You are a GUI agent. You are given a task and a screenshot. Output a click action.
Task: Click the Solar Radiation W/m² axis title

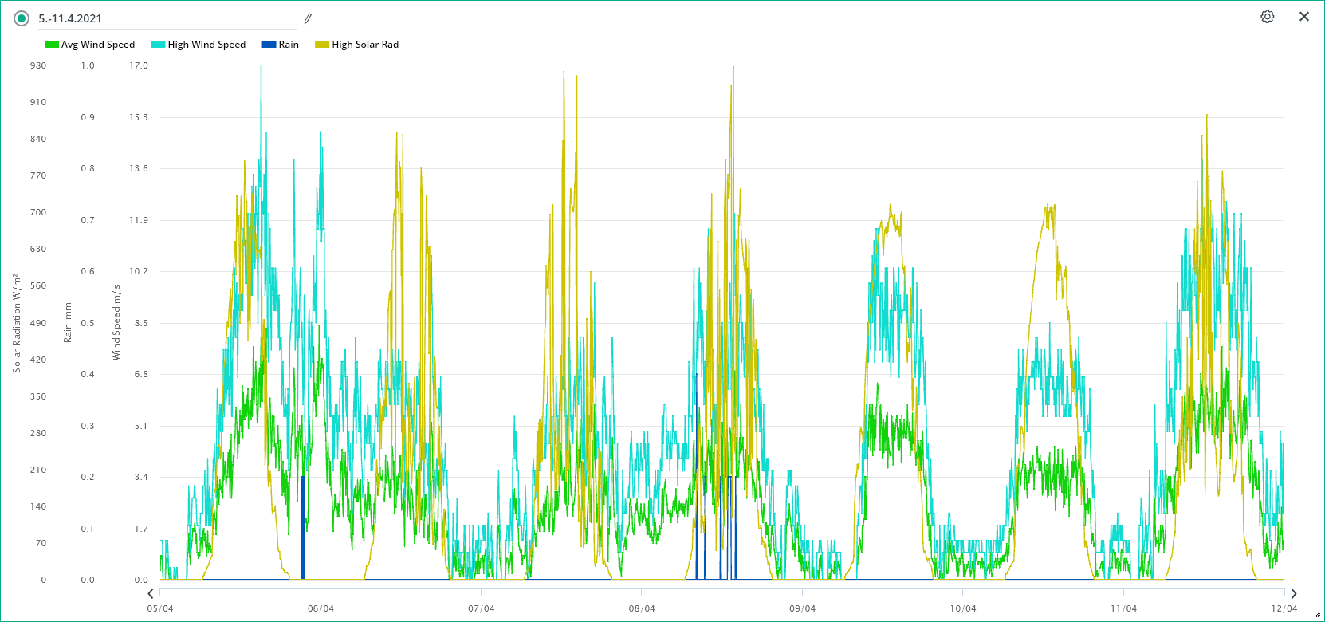[17, 323]
